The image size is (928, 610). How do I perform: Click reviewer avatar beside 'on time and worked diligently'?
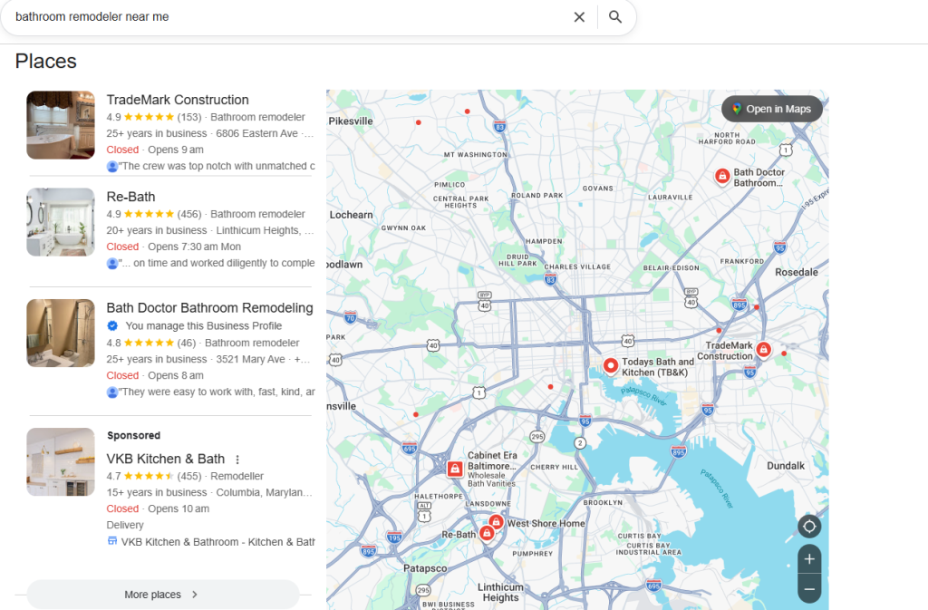(111, 263)
